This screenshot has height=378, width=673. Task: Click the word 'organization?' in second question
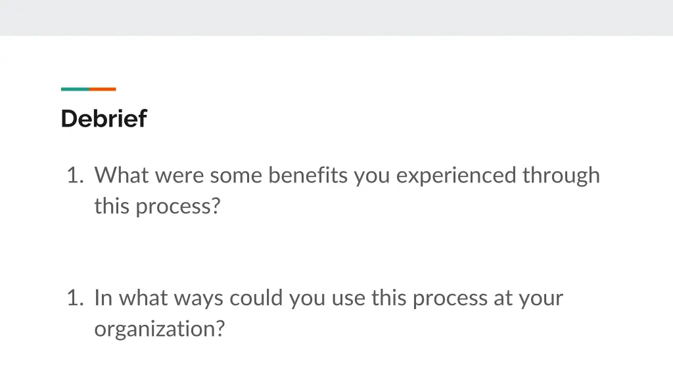click(x=159, y=329)
